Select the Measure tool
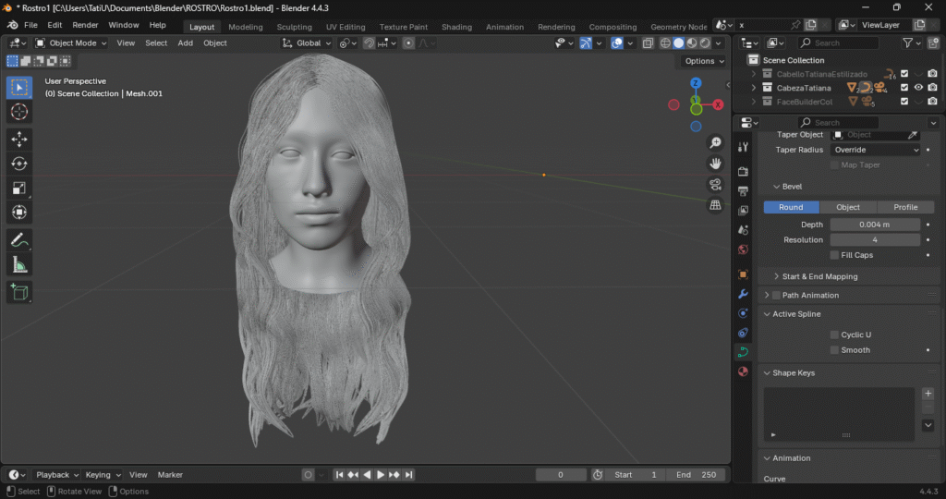The height and width of the screenshot is (499, 946). pyautogui.click(x=19, y=265)
